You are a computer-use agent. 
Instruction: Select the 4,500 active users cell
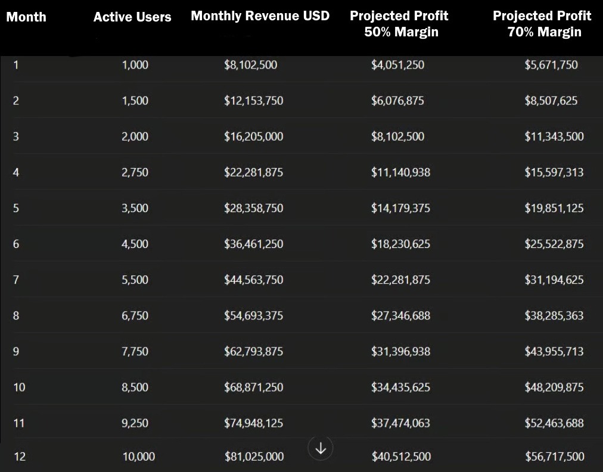pyautogui.click(x=135, y=244)
